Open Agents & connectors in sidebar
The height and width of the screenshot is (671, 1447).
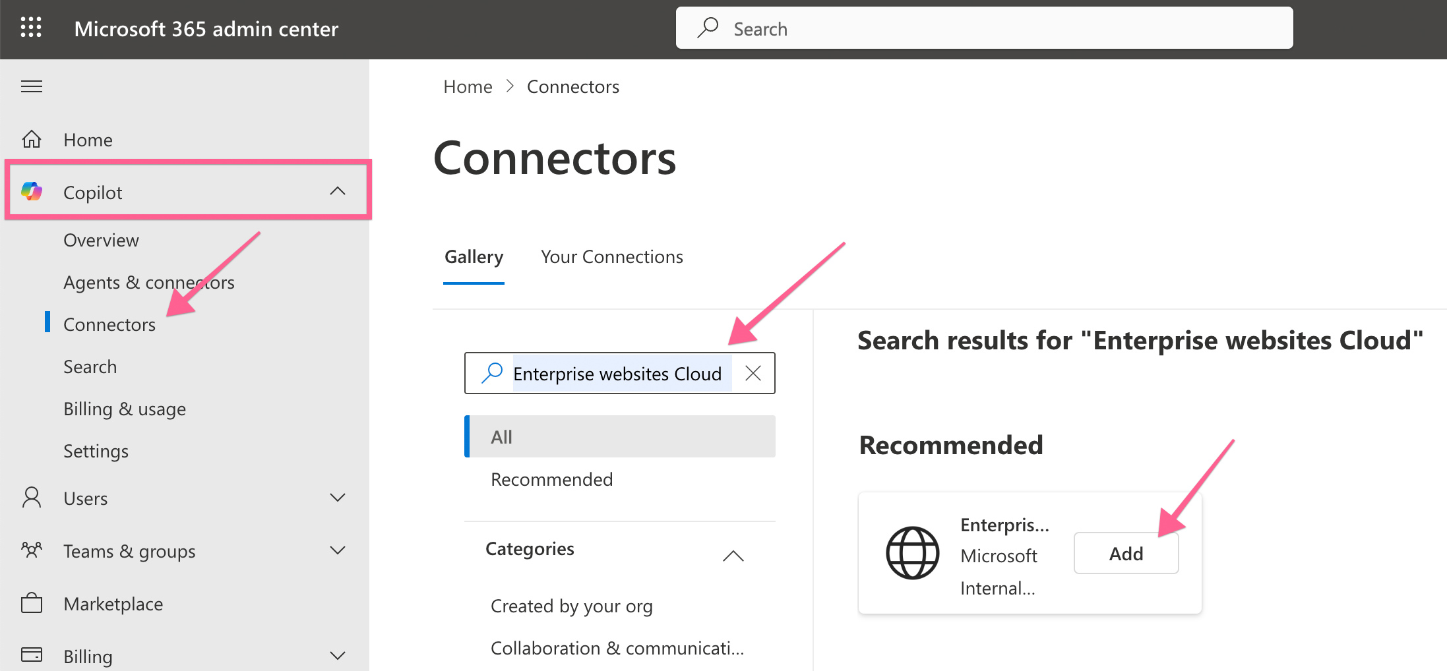pos(149,282)
